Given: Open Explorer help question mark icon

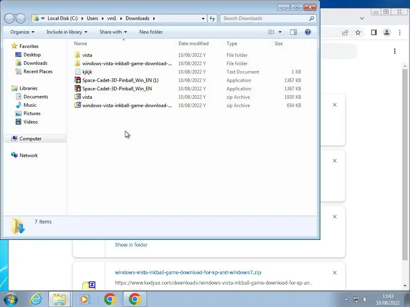Looking at the screenshot, I should click(x=308, y=32).
